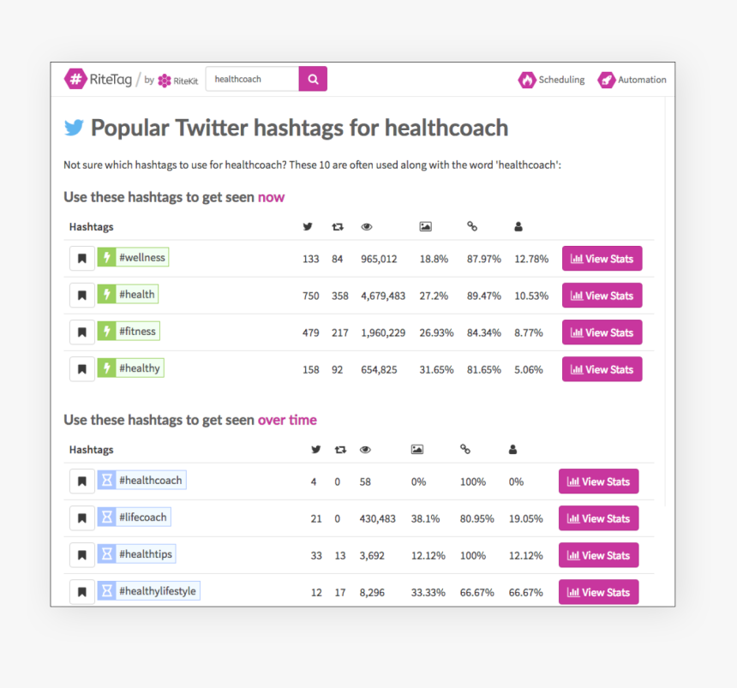Bookmark the #health hashtag
The image size is (737, 688).
coord(82,296)
